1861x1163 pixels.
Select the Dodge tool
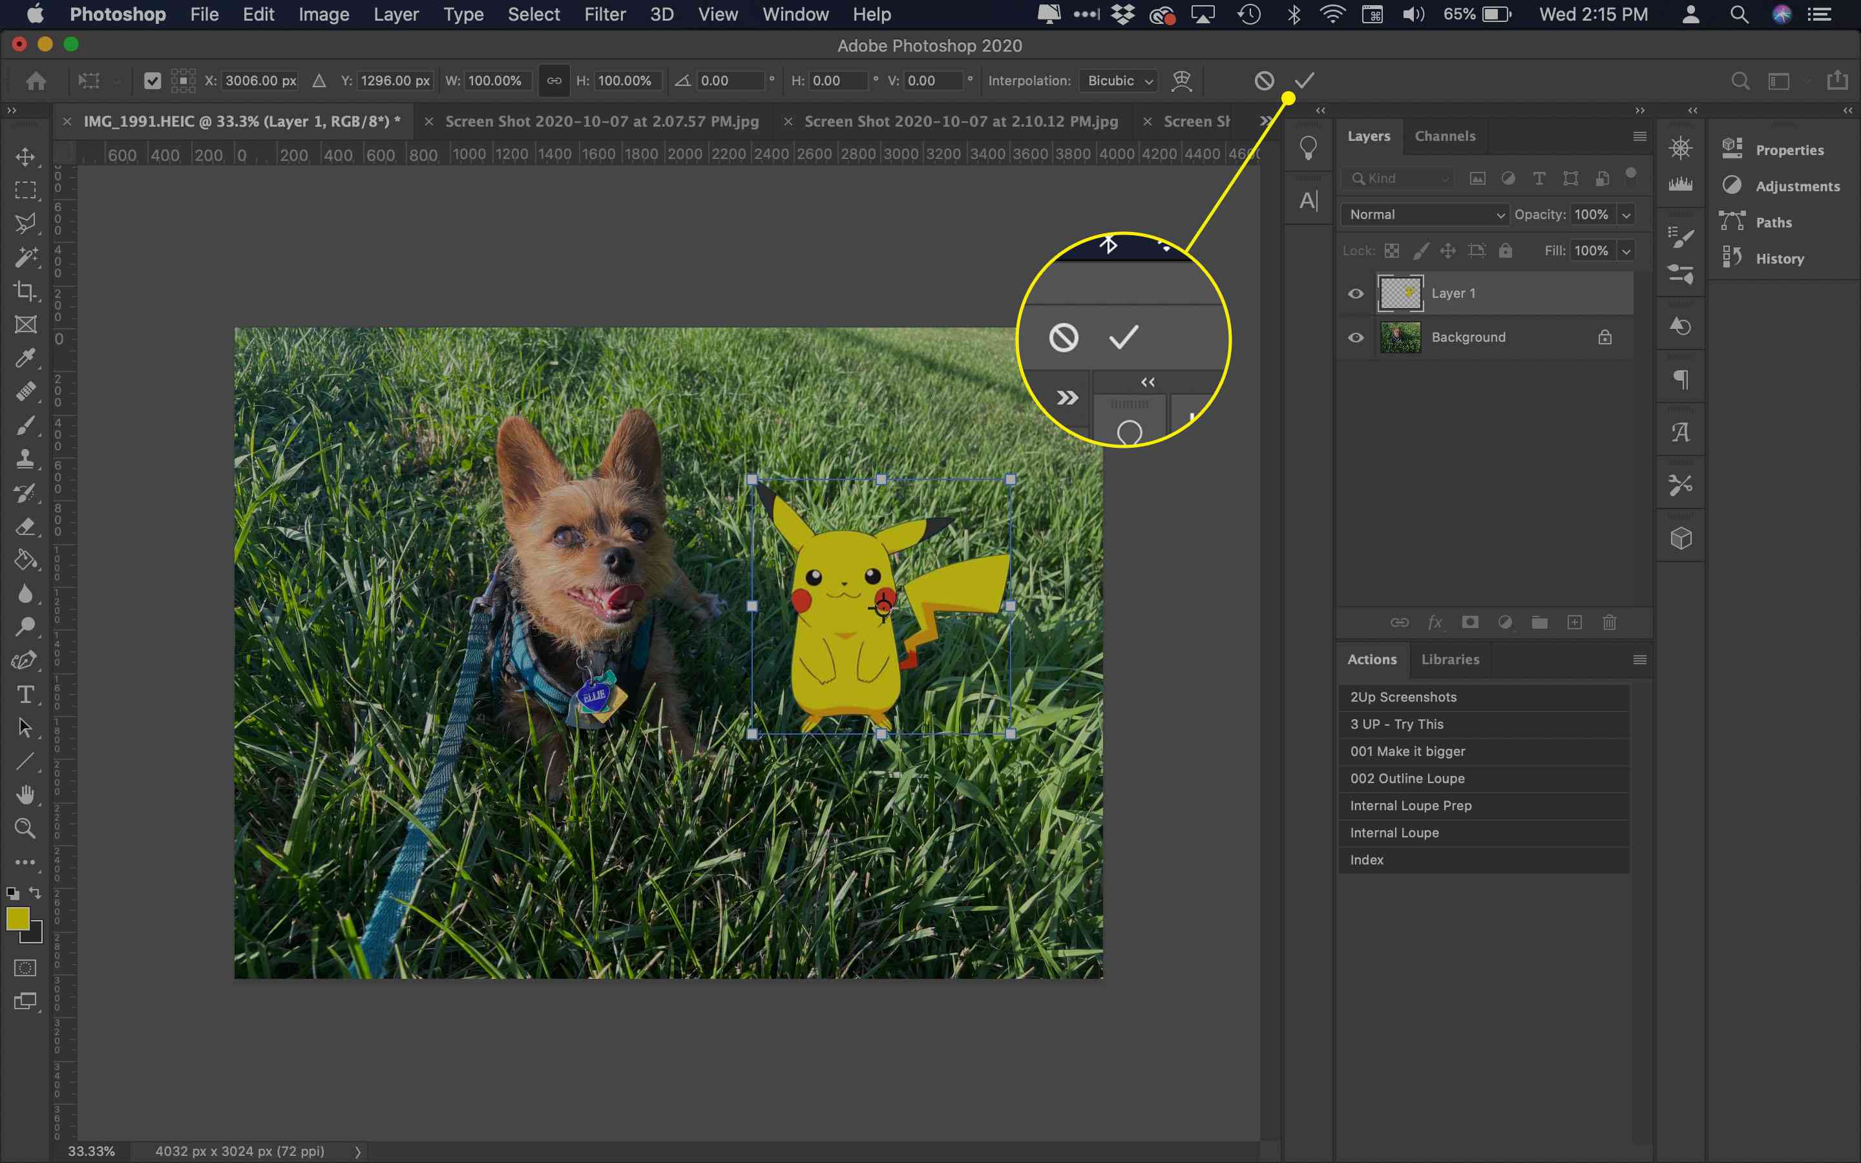[25, 627]
